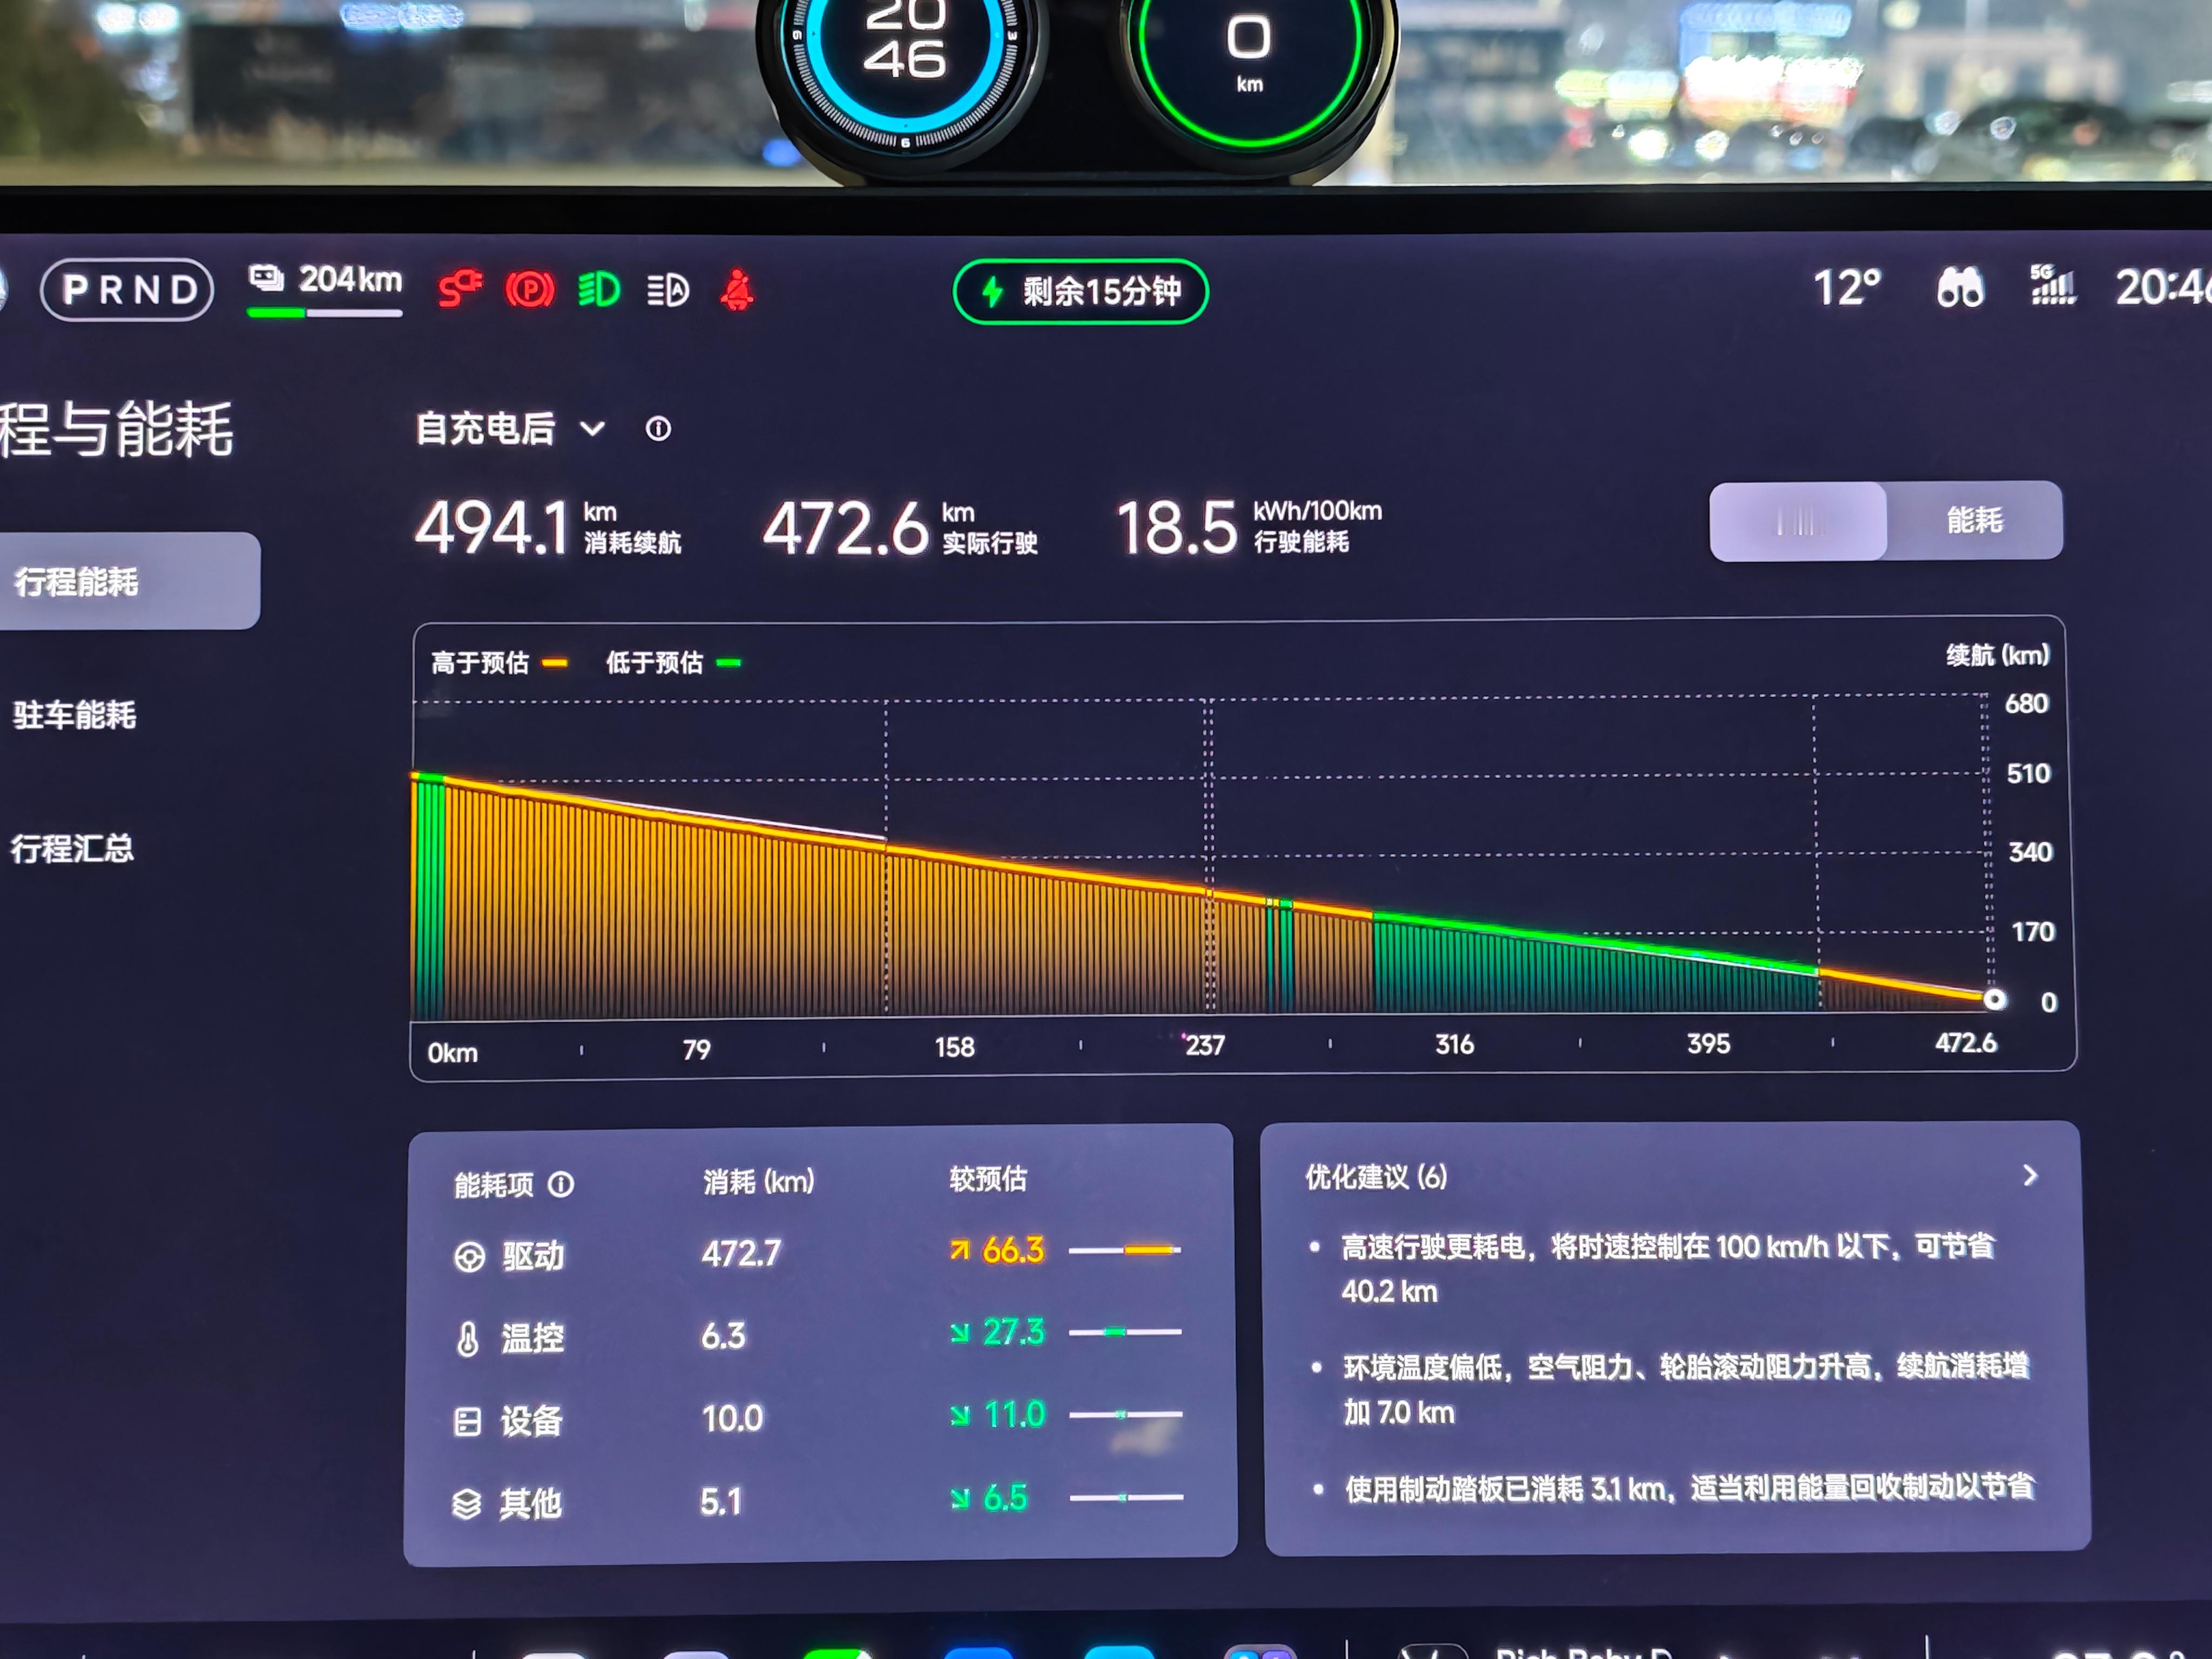Expand 优化建议 with the chevron arrow
Image resolution: width=2212 pixels, height=1659 pixels.
point(2029,1175)
